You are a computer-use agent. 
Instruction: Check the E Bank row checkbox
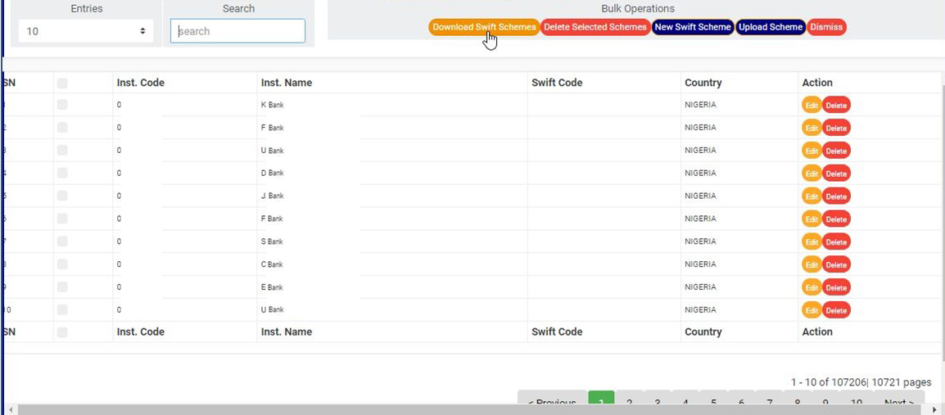63,287
